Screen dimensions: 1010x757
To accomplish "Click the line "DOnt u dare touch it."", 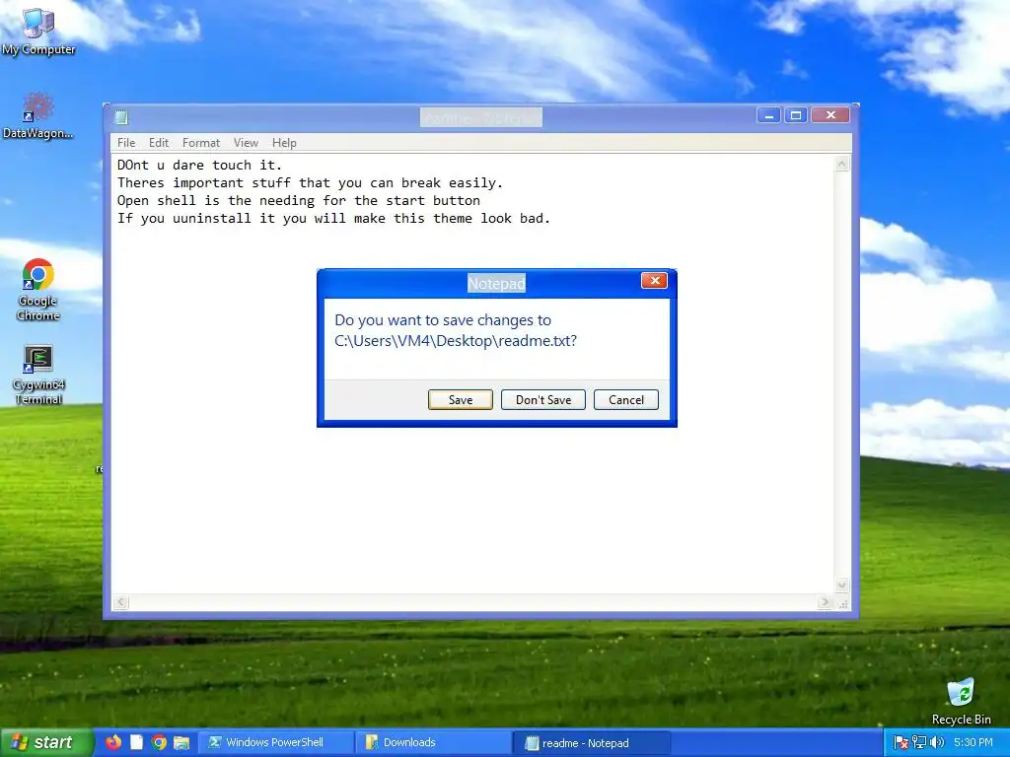I will coord(199,165).
